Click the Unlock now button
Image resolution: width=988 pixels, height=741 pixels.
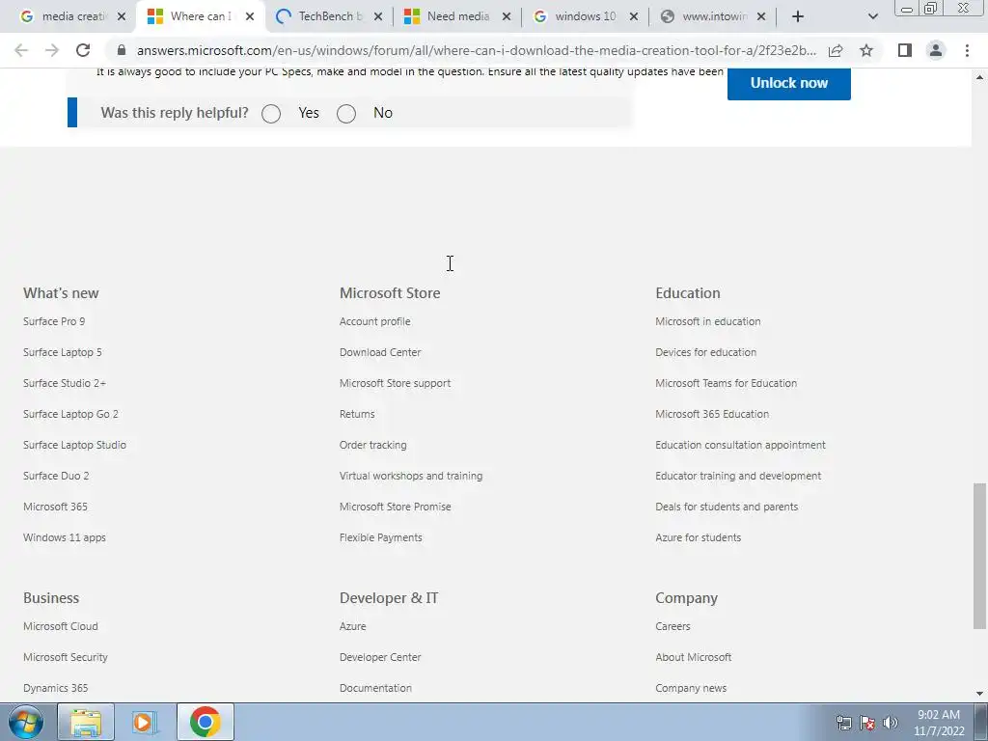click(789, 83)
